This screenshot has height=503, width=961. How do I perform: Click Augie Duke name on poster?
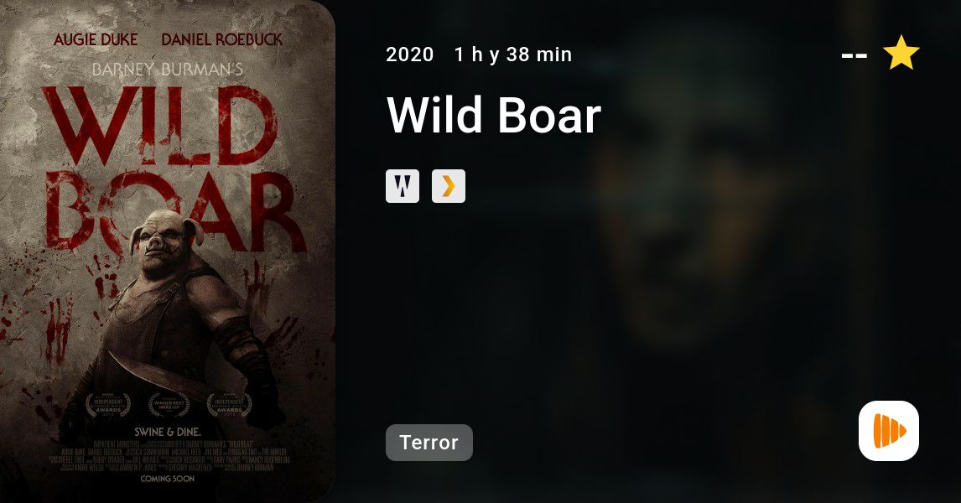96,40
